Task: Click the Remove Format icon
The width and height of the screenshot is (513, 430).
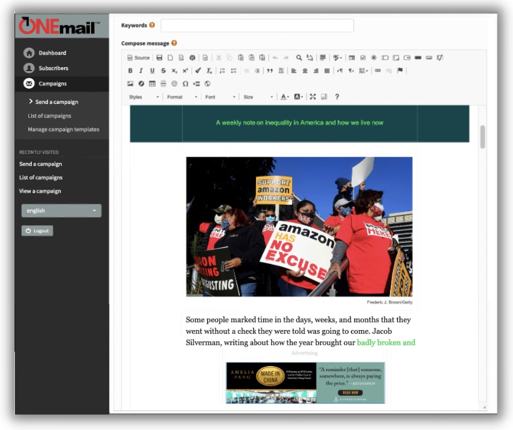Action: pos(209,71)
